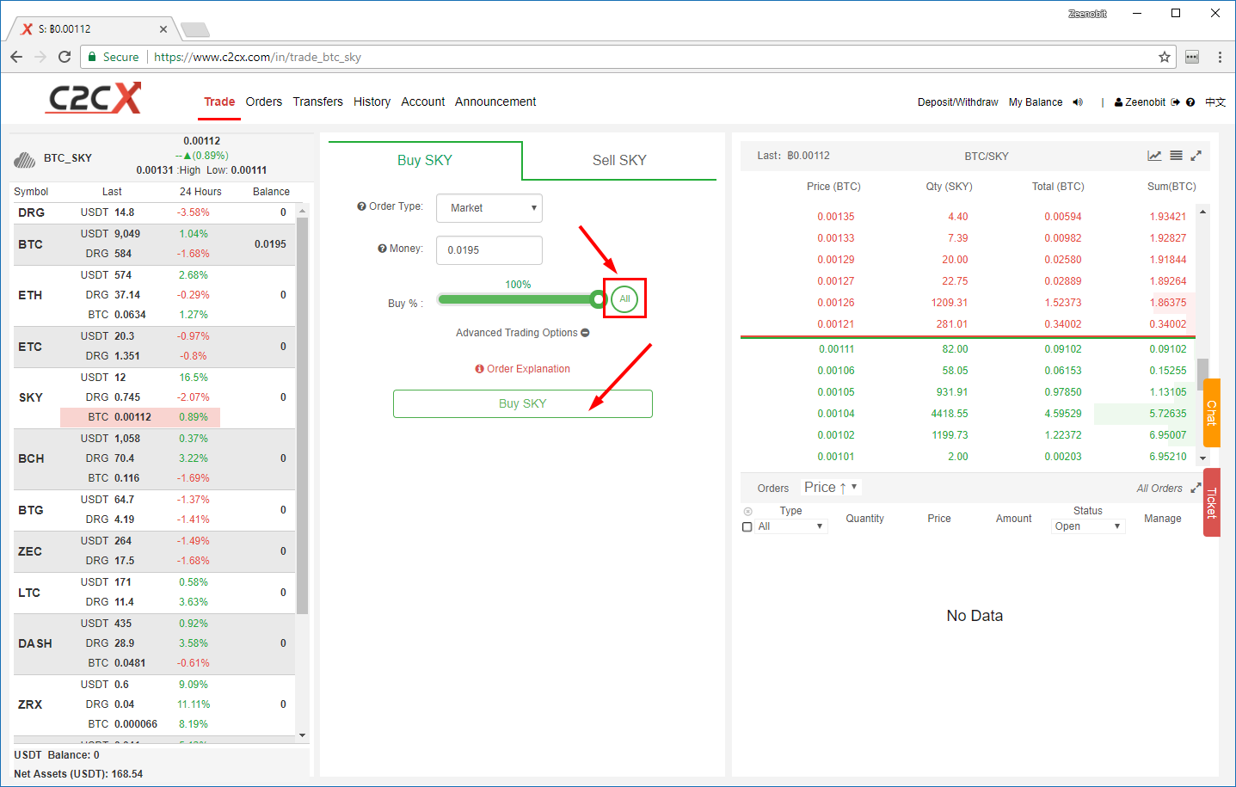Switch to the Buy SKY tab
Viewport: 1236px width, 787px height.
[x=425, y=160]
